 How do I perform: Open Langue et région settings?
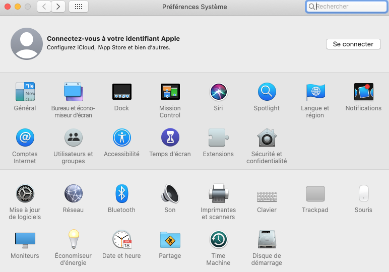point(315,92)
